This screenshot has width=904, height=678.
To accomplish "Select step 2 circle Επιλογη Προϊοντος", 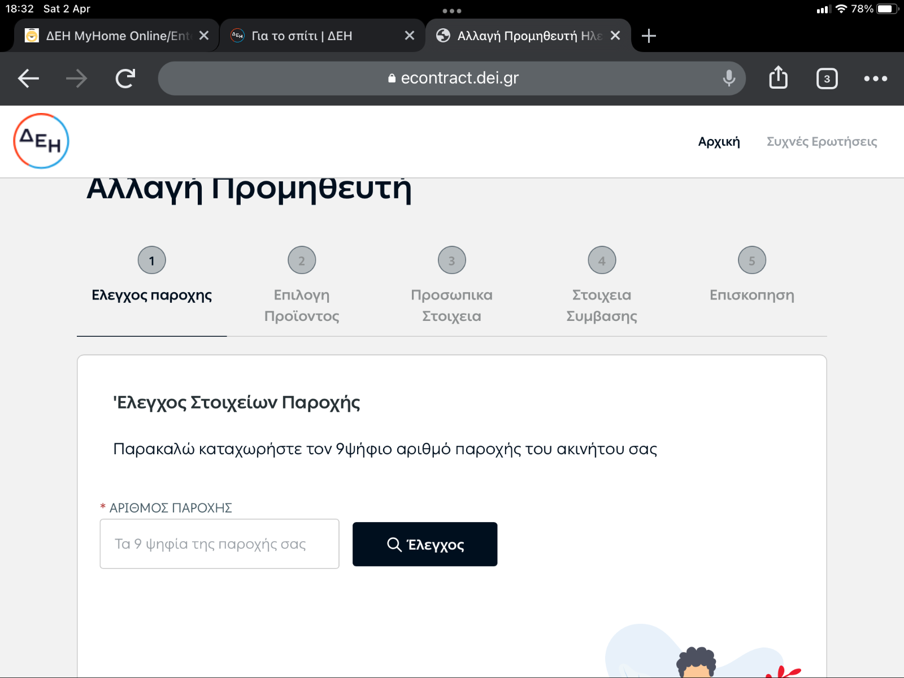I will click(x=302, y=260).
